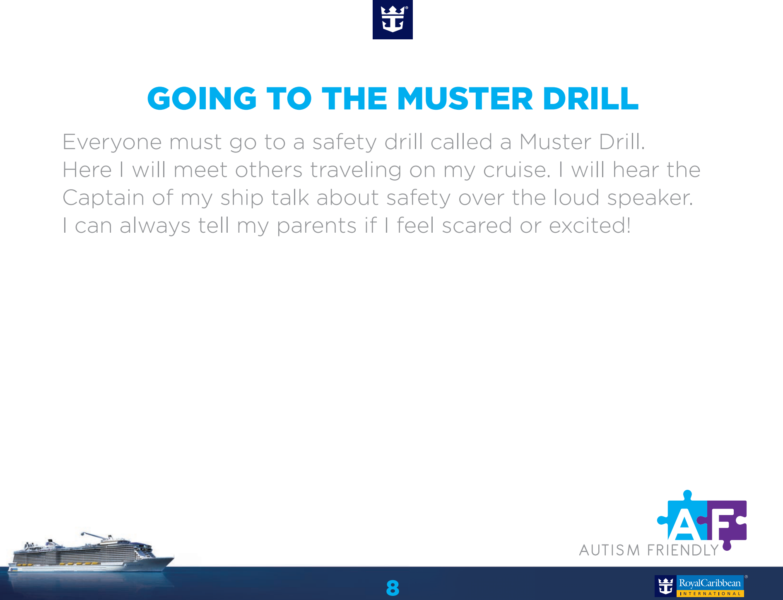783x600 pixels.
Task: Click the yellow INTERNATIONAL band
Action: pos(710,593)
